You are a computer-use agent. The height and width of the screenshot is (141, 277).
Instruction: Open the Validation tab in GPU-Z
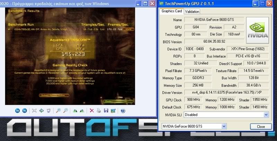[x=192, y=12]
